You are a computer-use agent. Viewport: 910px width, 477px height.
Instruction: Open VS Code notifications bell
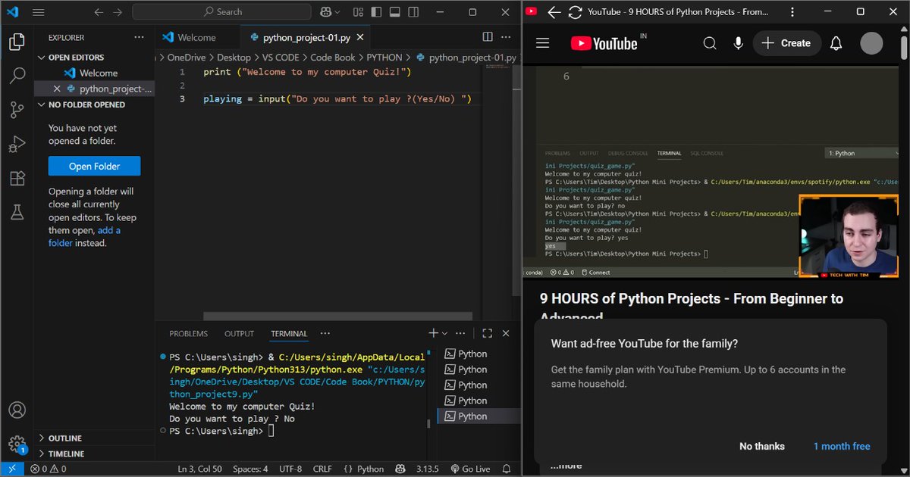pos(508,469)
